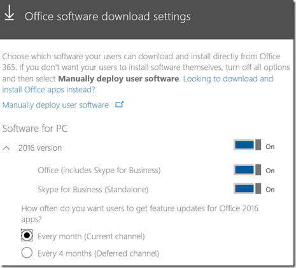
Task: Click the Office (includes Skype for Business) label
Action: tap(99, 171)
